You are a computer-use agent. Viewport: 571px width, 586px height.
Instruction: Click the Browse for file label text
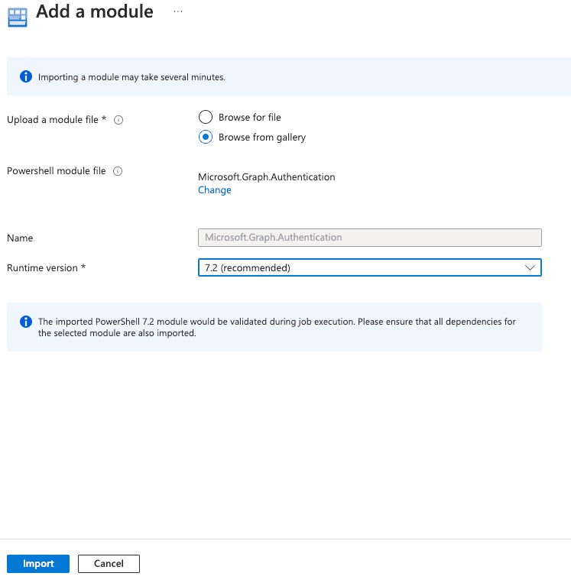point(250,118)
